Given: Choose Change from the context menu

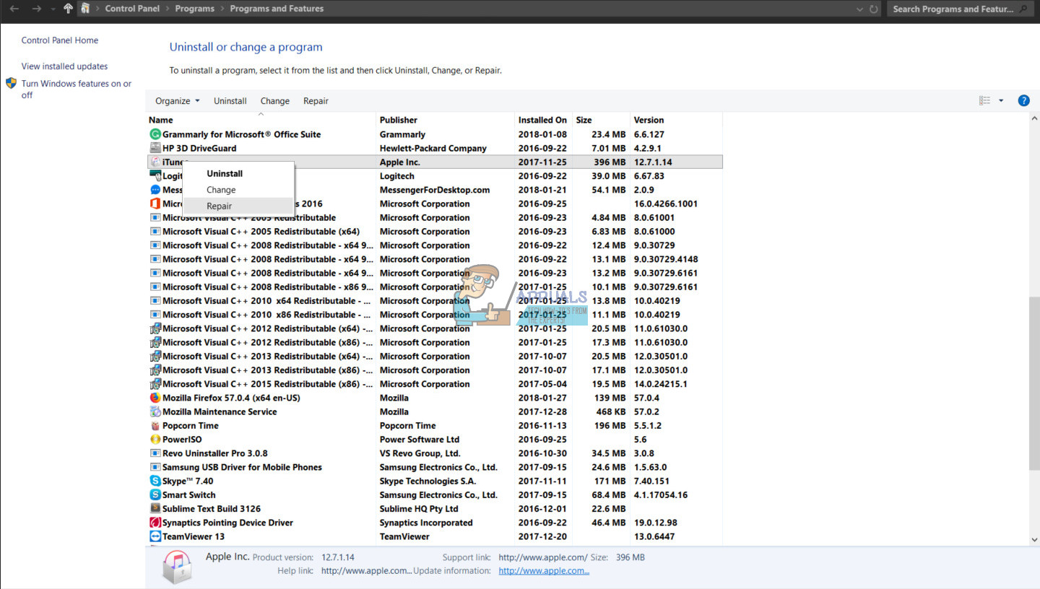Looking at the screenshot, I should click(238, 190).
